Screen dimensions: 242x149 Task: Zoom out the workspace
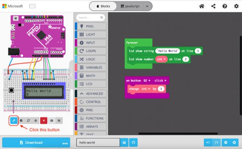[x=226, y=143]
